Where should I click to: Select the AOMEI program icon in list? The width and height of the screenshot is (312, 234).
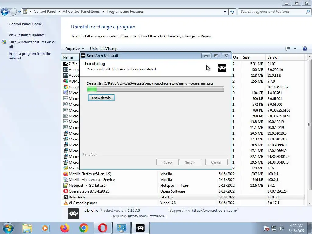point(66,81)
